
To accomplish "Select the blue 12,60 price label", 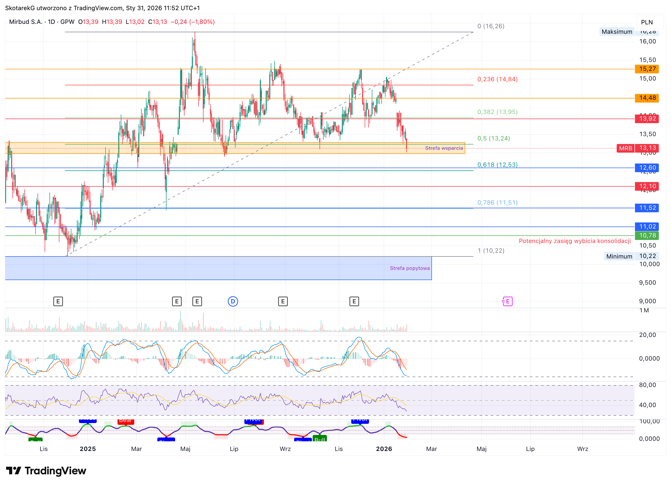I will pos(647,168).
